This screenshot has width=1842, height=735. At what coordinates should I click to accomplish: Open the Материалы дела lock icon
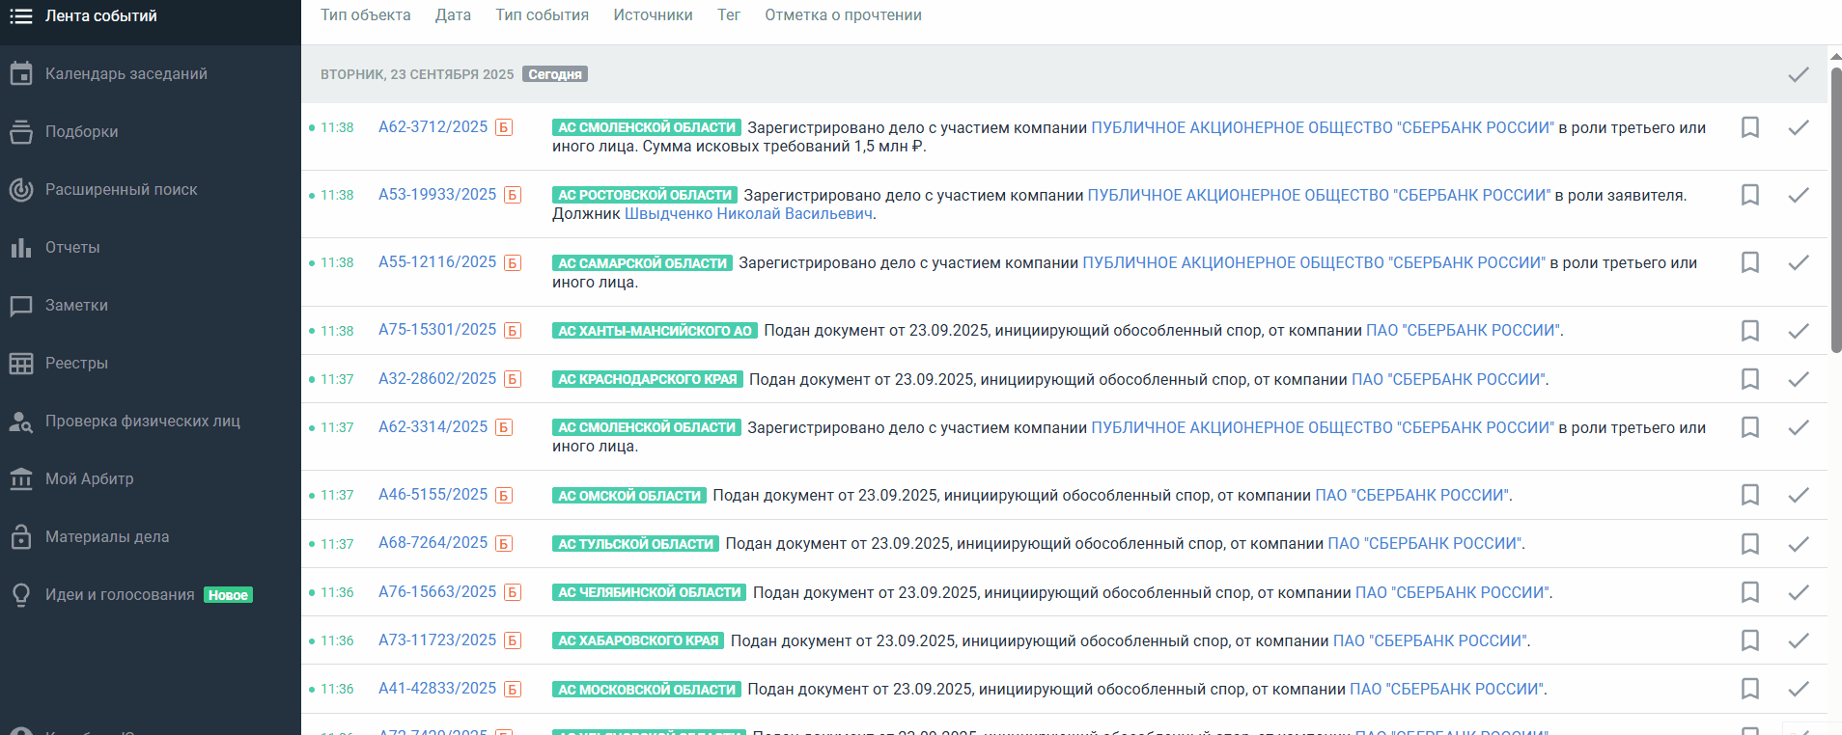(21, 537)
